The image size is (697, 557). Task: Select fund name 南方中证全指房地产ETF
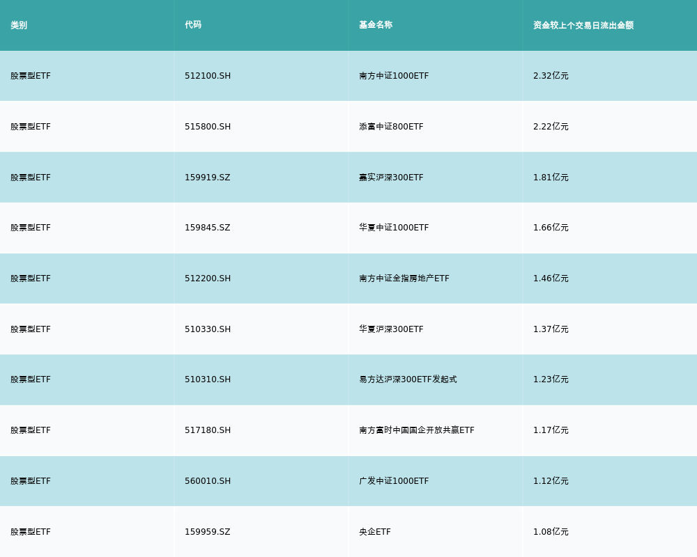pos(404,278)
